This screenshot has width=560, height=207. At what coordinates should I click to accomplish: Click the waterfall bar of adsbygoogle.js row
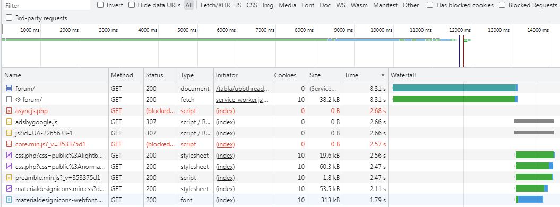pos(534,122)
